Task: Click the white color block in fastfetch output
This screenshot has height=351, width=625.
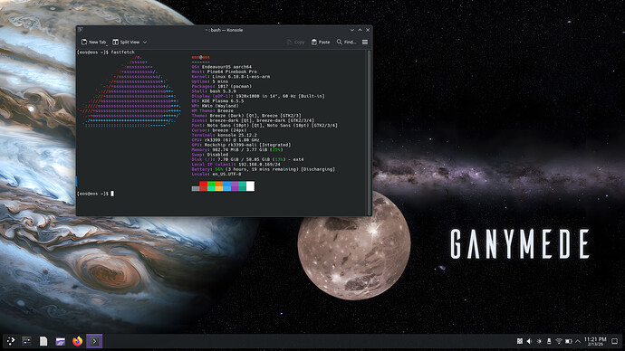Action: [x=250, y=185]
